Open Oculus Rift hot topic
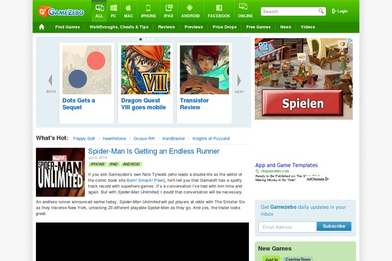This screenshot has height=261, width=392. pyautogui.click(x=144, y=138)
